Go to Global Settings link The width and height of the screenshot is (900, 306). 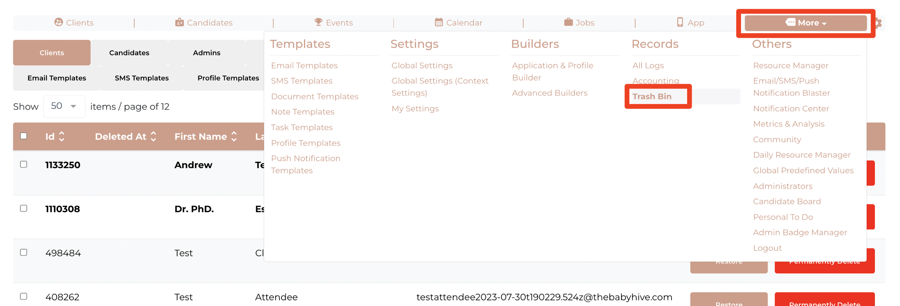pos(422,65)
